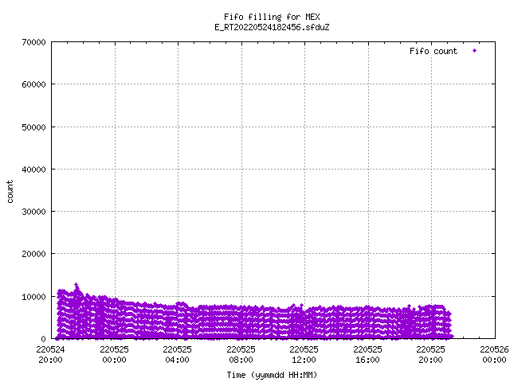
Task: Click the 220525 16:00 x-axis label
Action: click(x=368, y=354)
